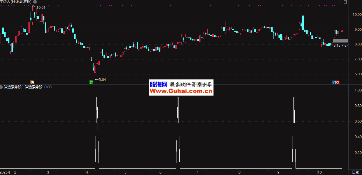This screenshot has width=362, height=175.
Task: Click the green 跌 event badge
Action: coord(91,82)
